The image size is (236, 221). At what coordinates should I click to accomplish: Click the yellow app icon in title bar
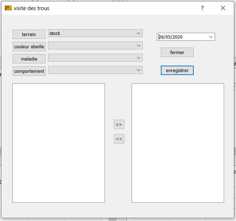8,8
